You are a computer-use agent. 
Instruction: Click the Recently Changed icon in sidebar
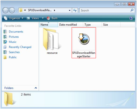[x=5, y=47]
